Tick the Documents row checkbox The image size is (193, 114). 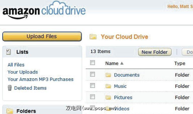pos(92,74)
